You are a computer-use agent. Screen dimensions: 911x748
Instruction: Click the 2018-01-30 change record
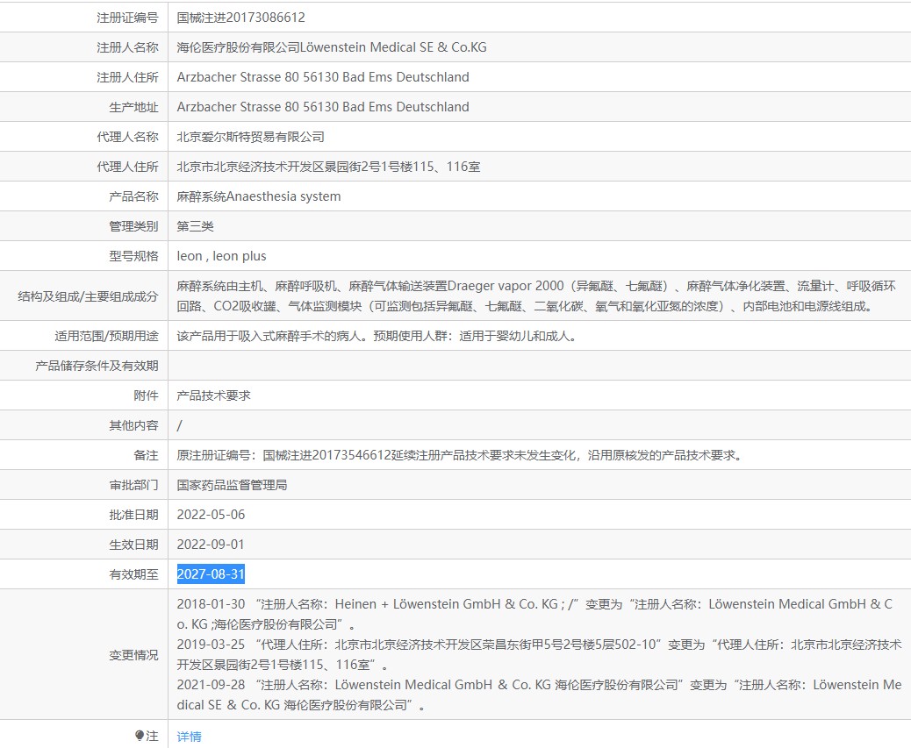coord(534,614)
